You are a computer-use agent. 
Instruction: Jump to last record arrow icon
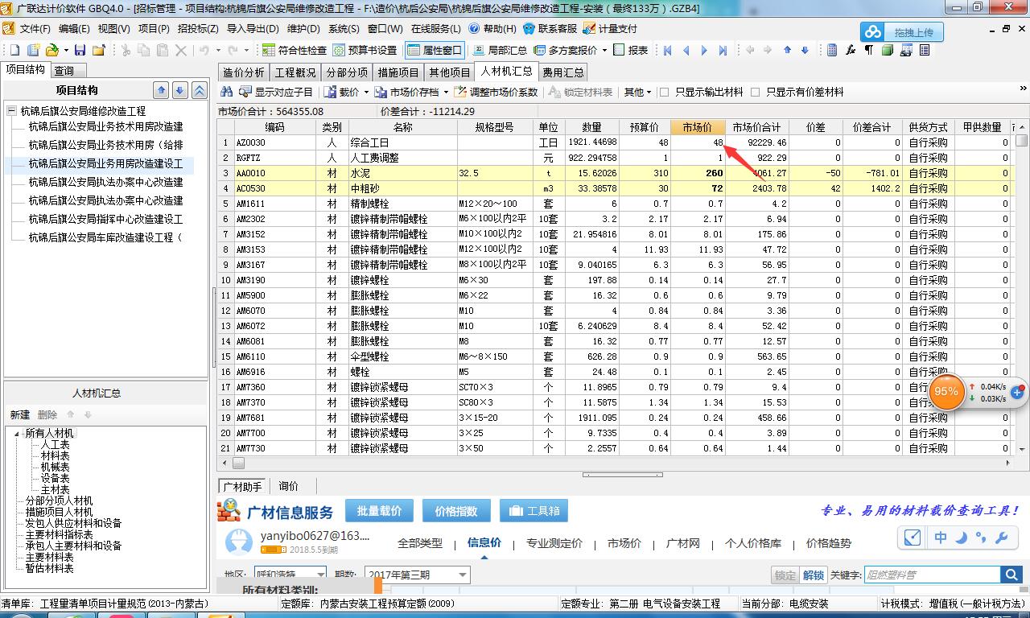point(723,50)
